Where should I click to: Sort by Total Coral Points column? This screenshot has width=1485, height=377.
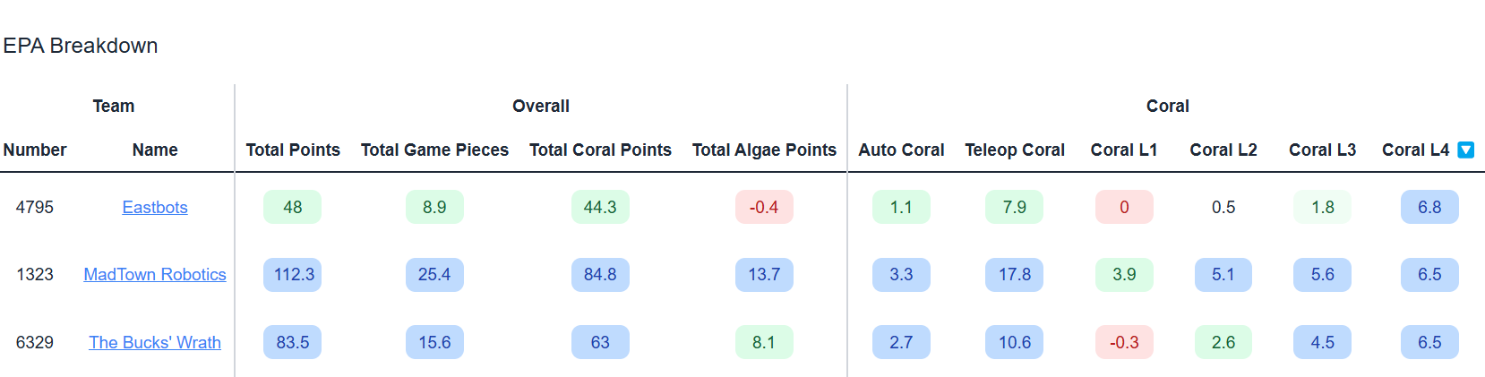[x=600, y=150]
